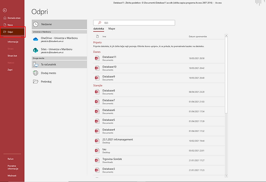This screenshot has height=182, width=266.
Task: Click the clock icon next to Nedavne
Action: (35, 24)
